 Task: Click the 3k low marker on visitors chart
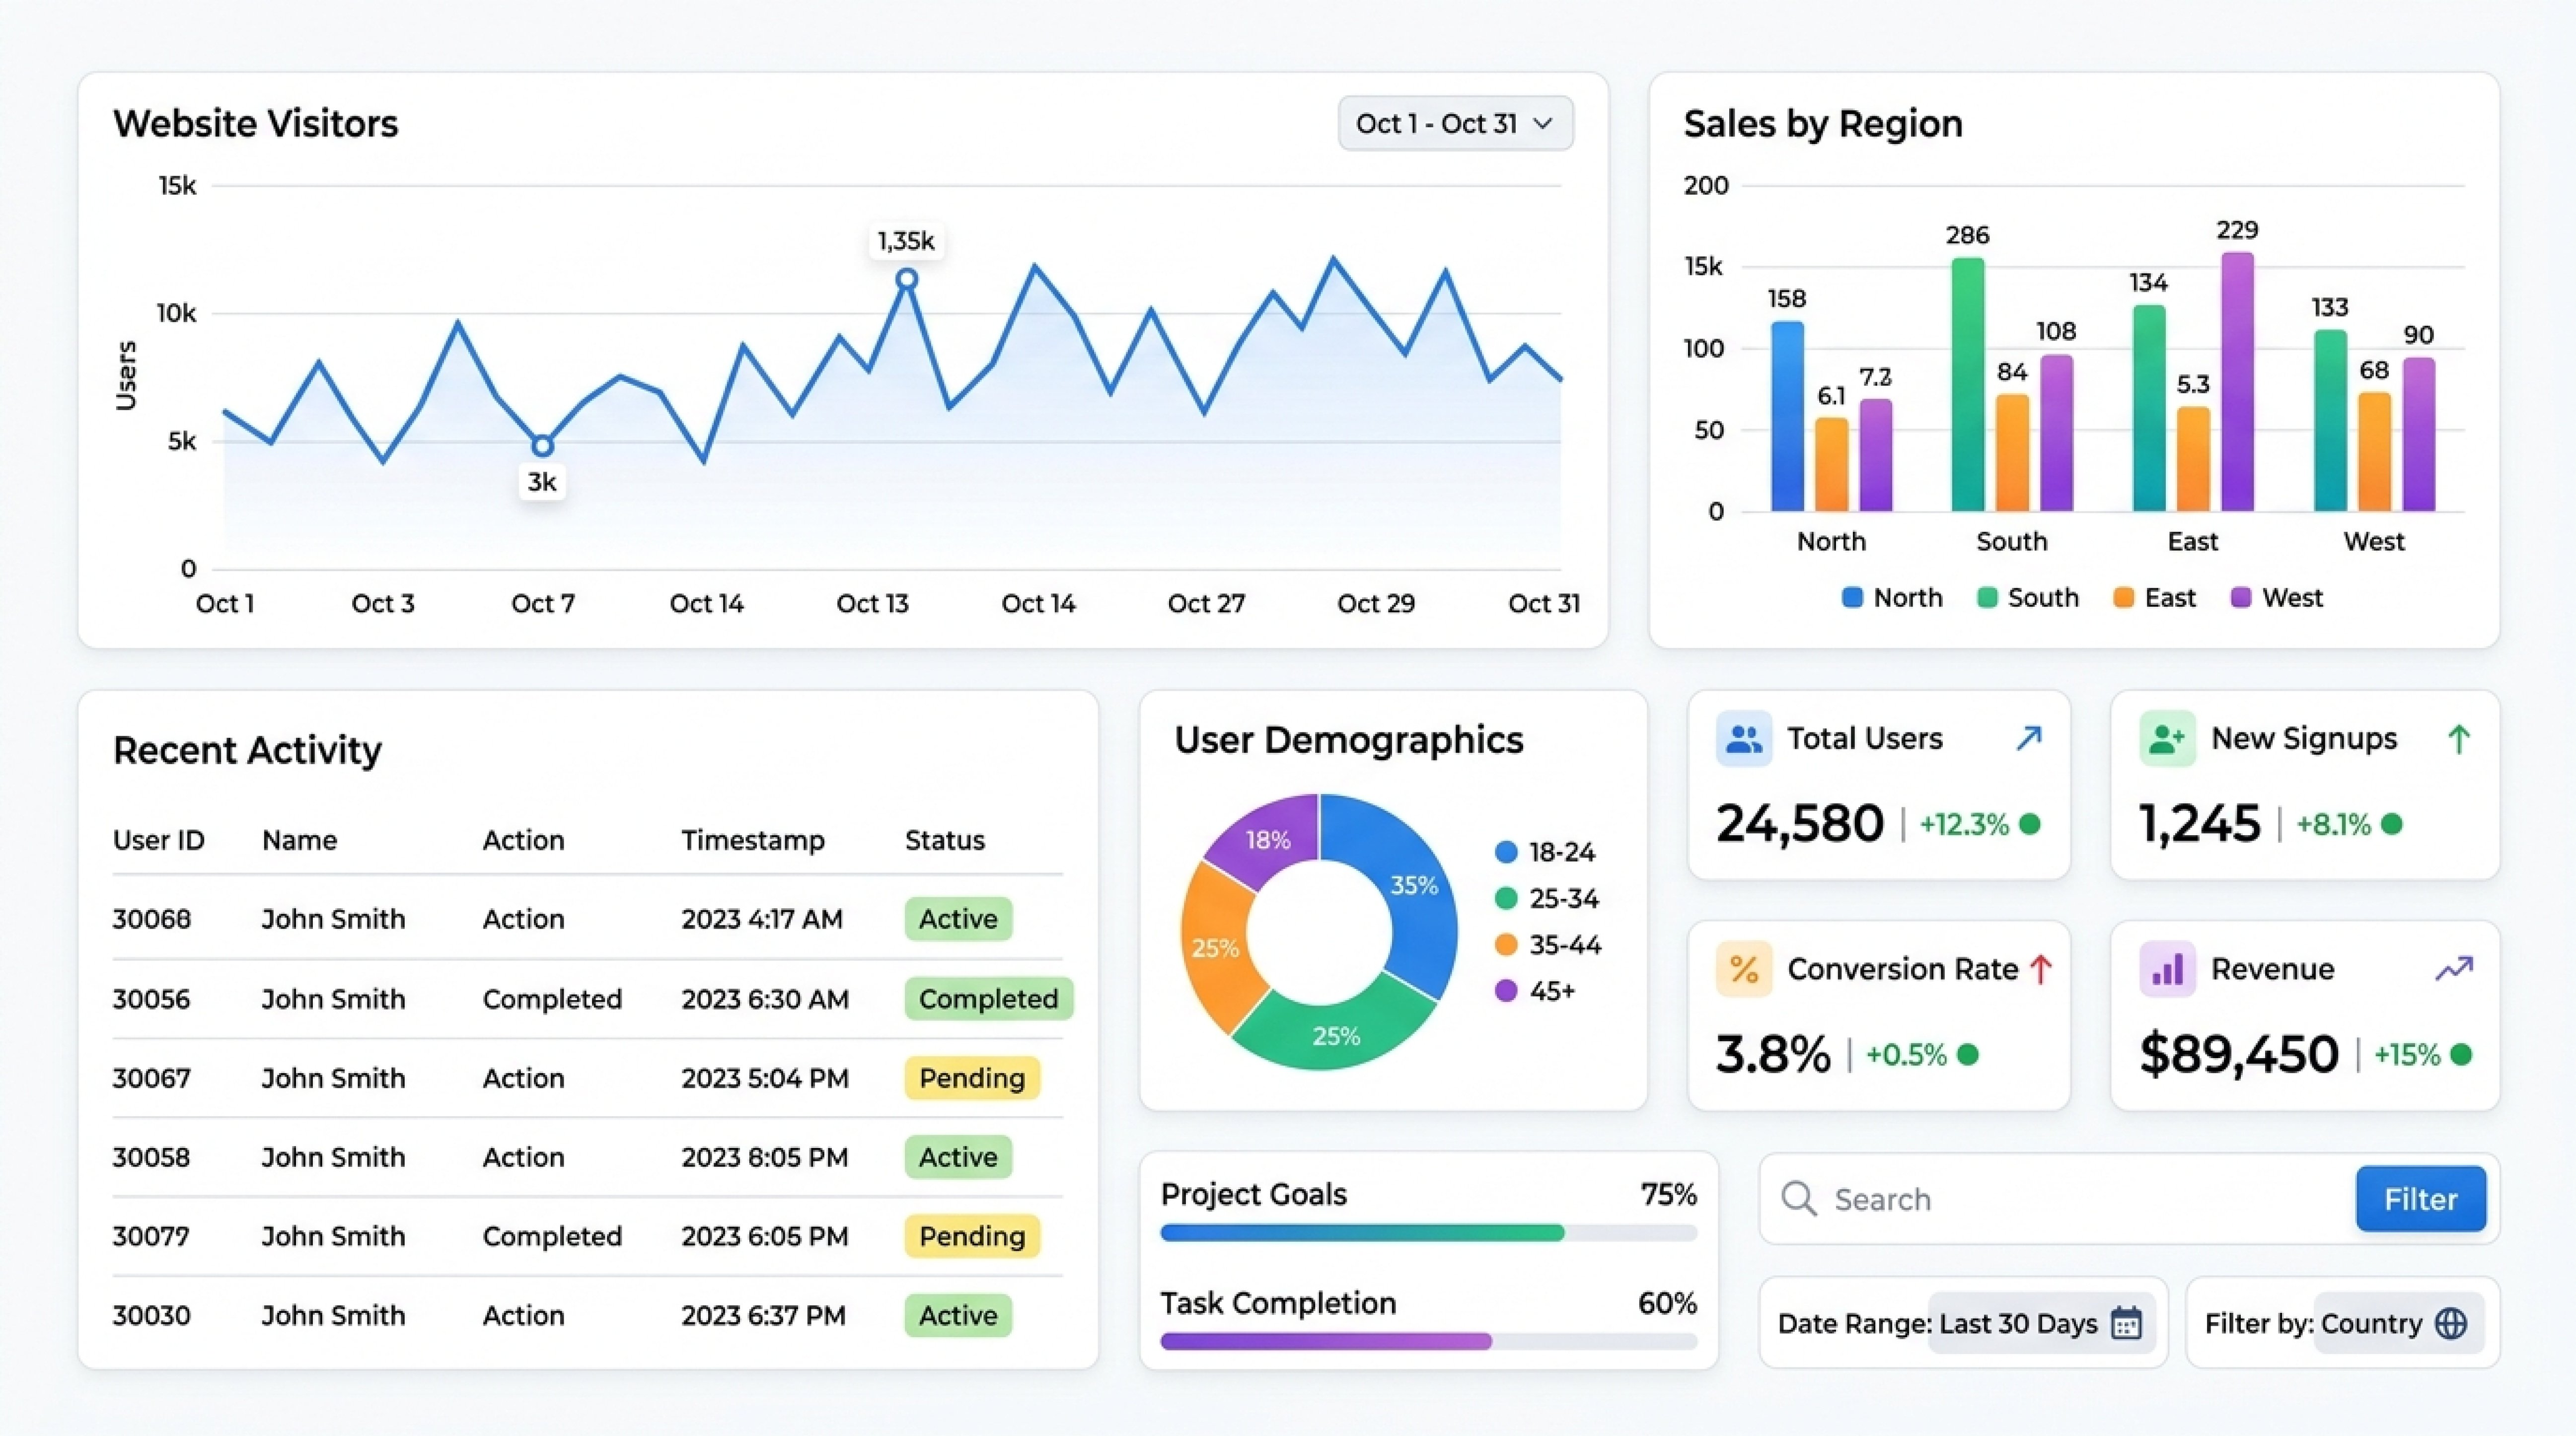coord(542,445)
